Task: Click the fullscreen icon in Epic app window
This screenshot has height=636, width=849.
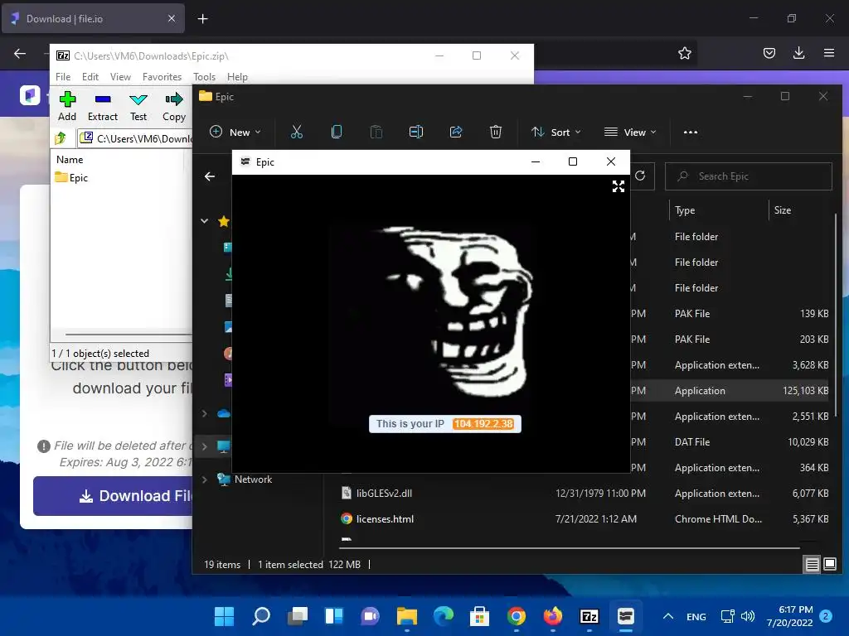Action: click(x=619, y=186)
